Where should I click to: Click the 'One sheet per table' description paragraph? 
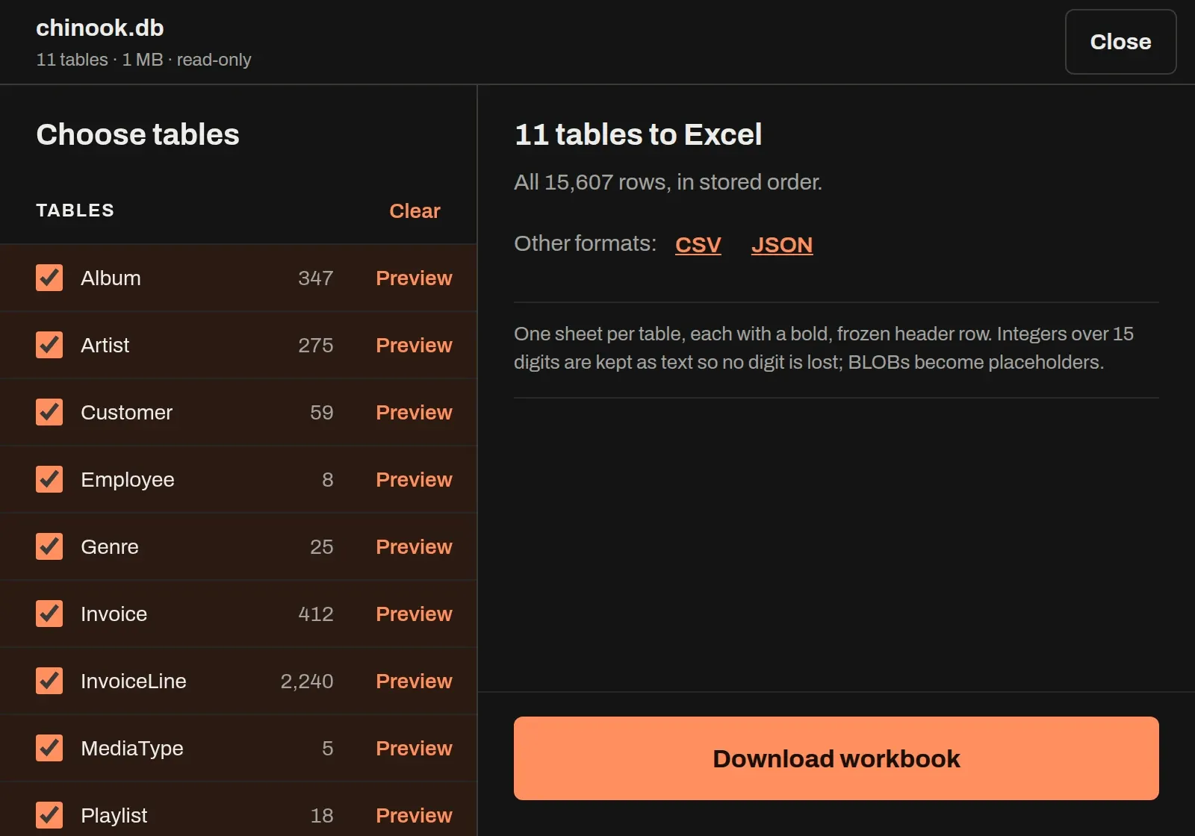(824, 348)
